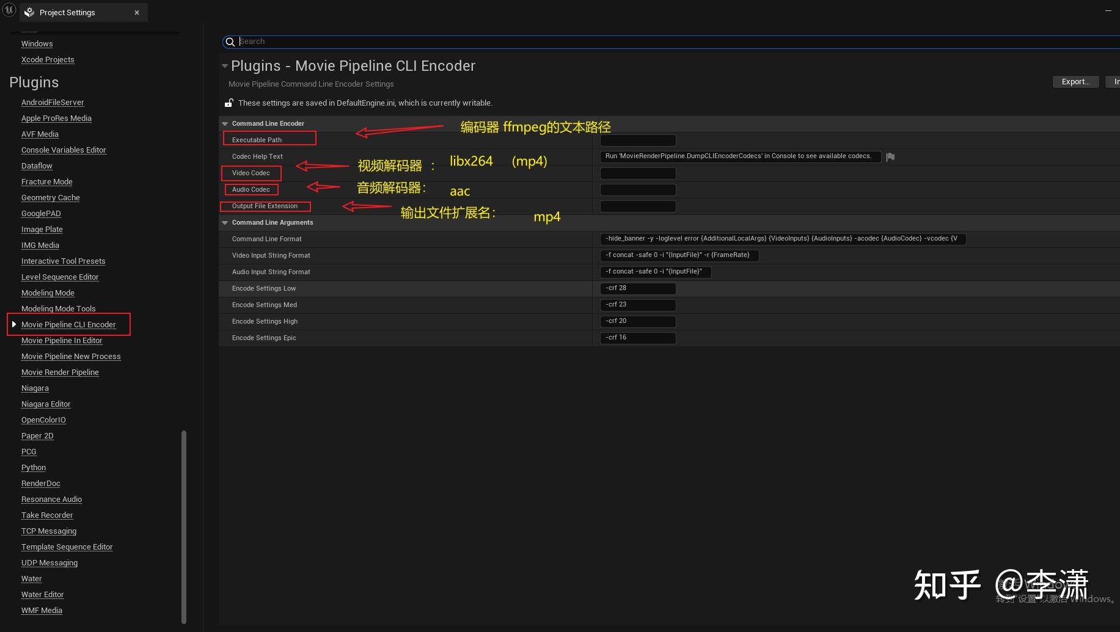Click the open padlock icon near the DefaultEngine.ini message
The width and height of the screenshot is (1120, 632).
pyautogui.click(x=229, y=102)
